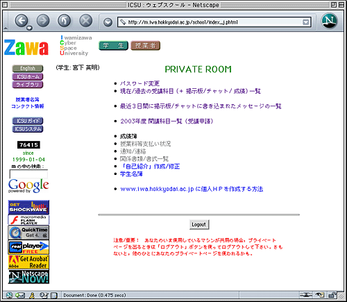347x302 pixels.
Task: Select the green 学生 tab button
Action: 113,46
